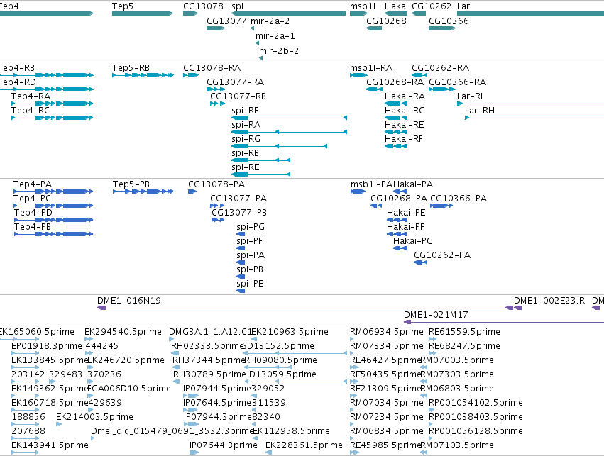The width and height of the screenshot is (604, 456).
Task: Click the spi gene arrow bar
Action: click(x=289, y=13)
